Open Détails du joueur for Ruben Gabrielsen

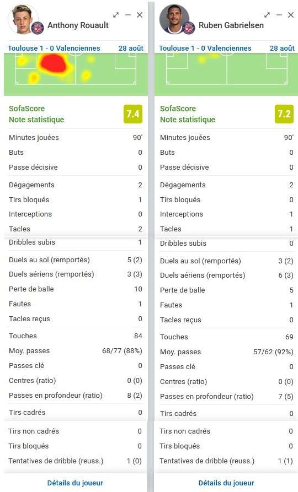226,483
